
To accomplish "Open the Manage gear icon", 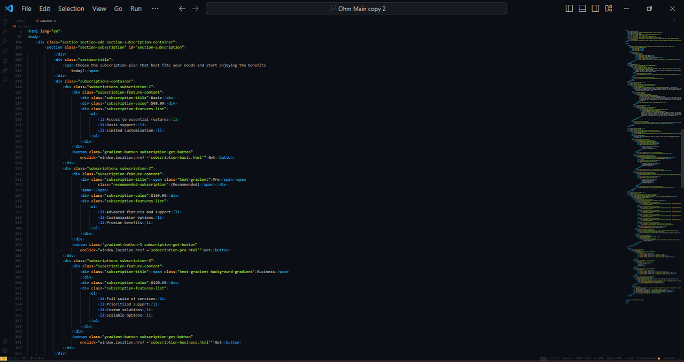I will (5, 351).
